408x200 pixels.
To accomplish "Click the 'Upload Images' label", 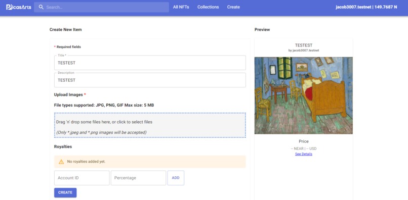I will pyautogui.click(x=70, y=95).
